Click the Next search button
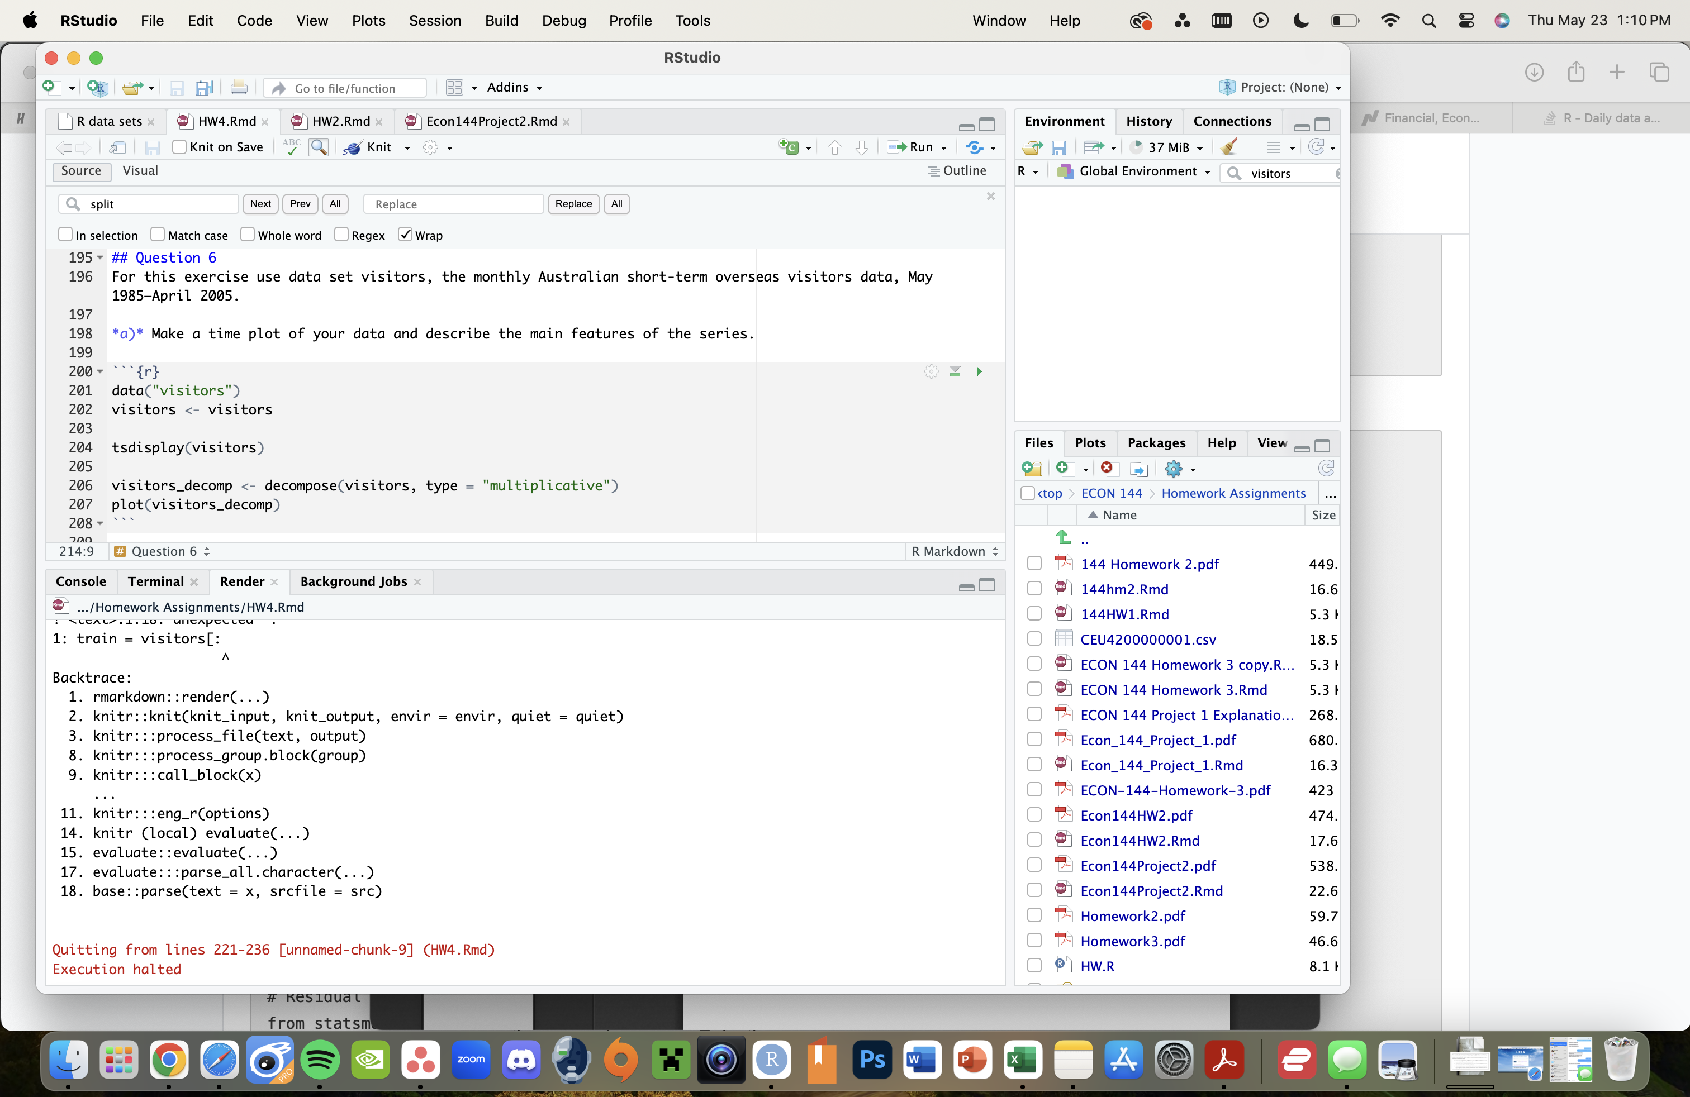Screen dimensions: 1690x1097 pyautogui.click(x=260, y=204)
